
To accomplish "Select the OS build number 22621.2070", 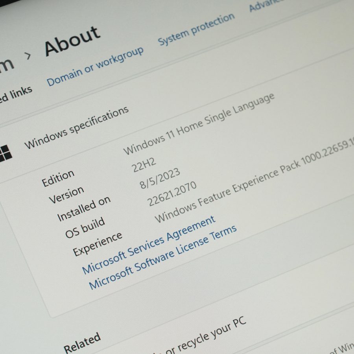I will 172,194.
